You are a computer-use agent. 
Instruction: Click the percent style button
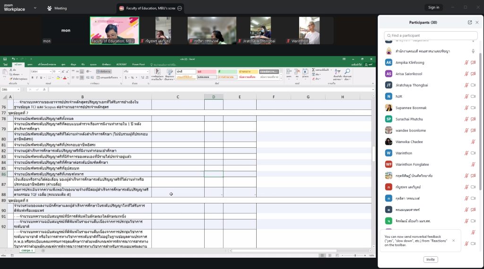click(x=132, y=78)
